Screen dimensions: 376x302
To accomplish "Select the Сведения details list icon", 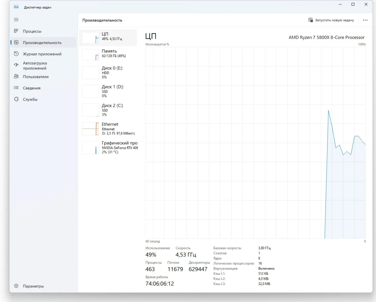I will [16, 88].
